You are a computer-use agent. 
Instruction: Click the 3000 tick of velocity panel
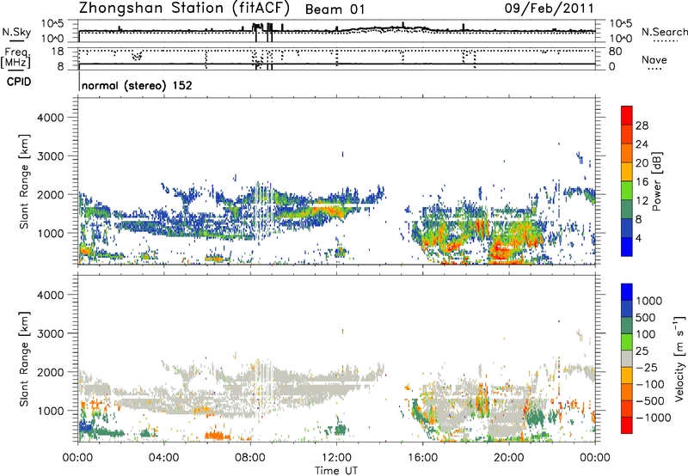(x=50, y=333)
